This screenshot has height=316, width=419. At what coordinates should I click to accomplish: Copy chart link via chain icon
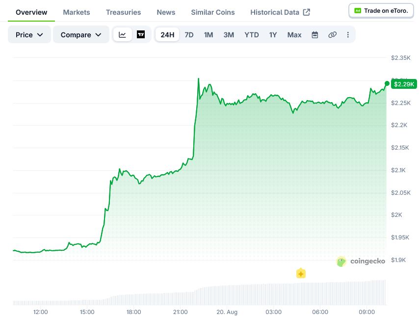(332, 35)
